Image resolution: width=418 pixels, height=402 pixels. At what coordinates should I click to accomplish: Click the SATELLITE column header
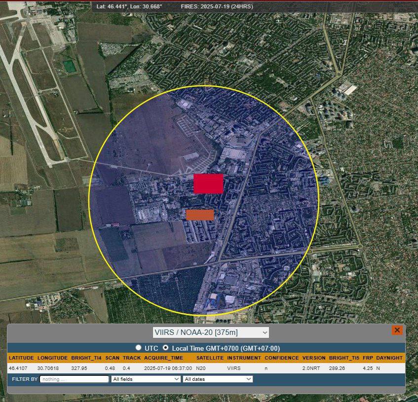(x=210, y=358)
